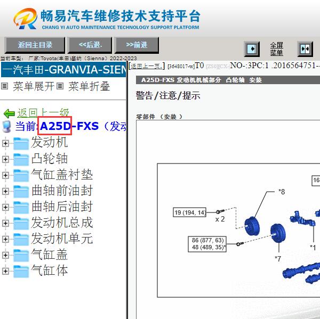Expand the 气缸盖衬垫 tree node
The width and height of the screenshot is (320, 319).
[5, 176]
